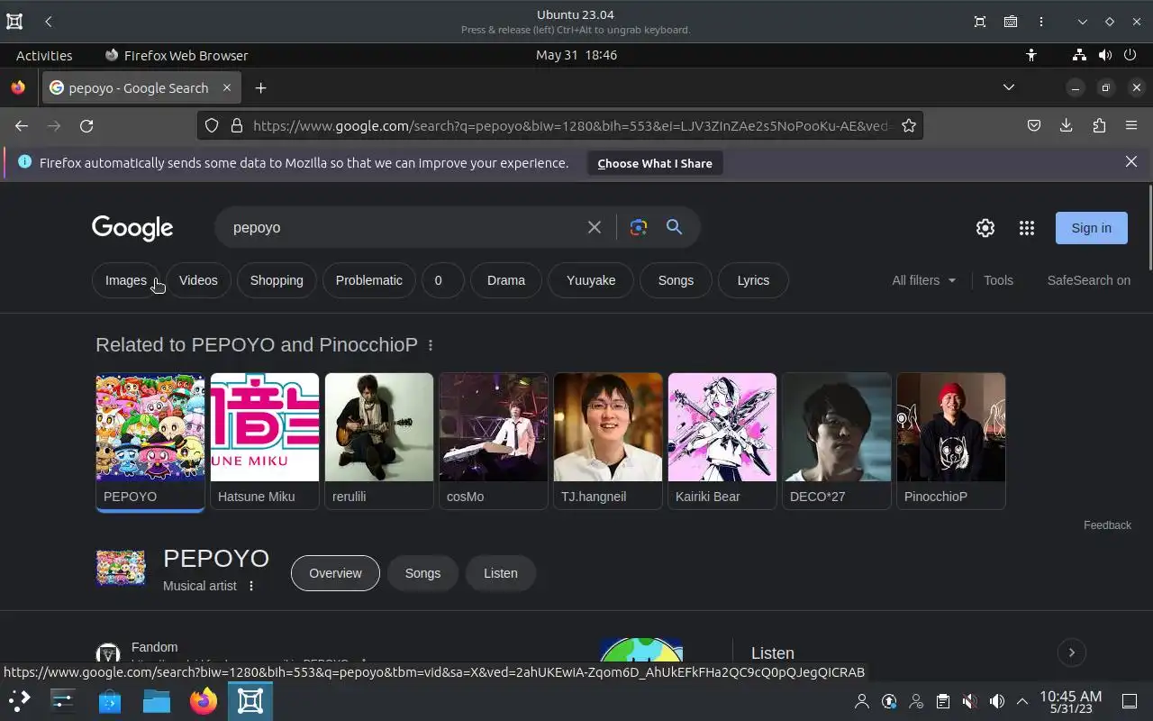The height and width of the screenshot is (721, 1153).
Task: Click Choose What I Share button
Action: (x=655, y=163)
